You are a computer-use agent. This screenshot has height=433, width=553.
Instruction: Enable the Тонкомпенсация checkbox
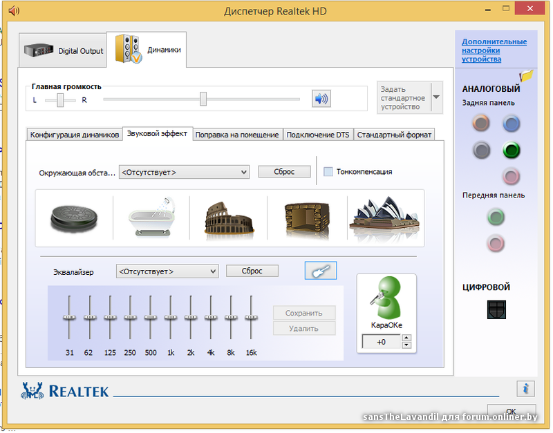coord(329,172)
